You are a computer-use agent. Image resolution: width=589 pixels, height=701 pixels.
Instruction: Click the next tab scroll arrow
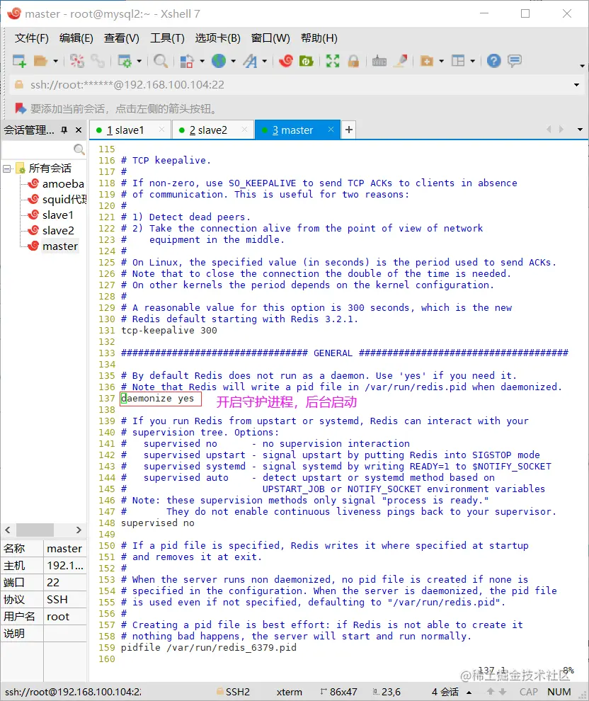coord(561,130)
